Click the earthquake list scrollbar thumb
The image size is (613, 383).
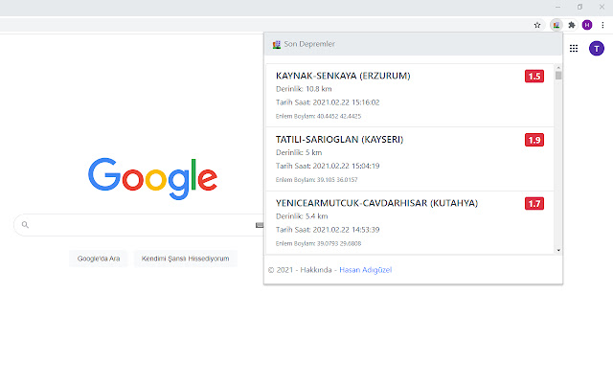tap(558, 76)
